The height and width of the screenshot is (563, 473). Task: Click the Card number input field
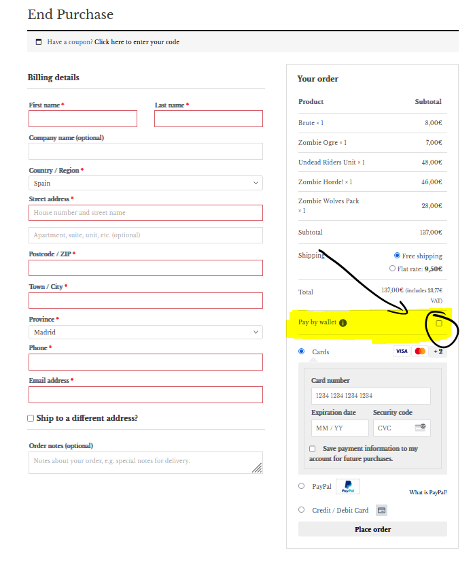point(370,396)
